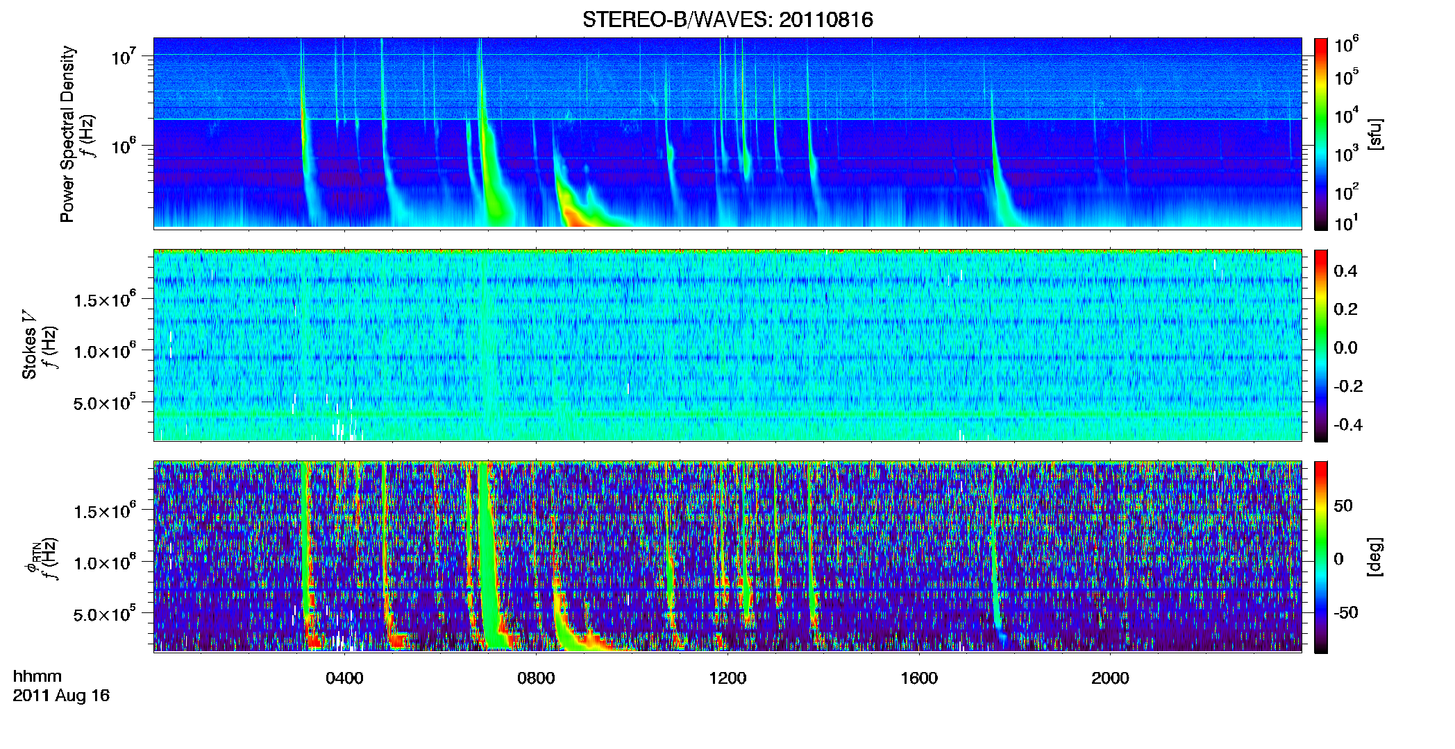Click the hhmm axis label

(x=37, y=676)
